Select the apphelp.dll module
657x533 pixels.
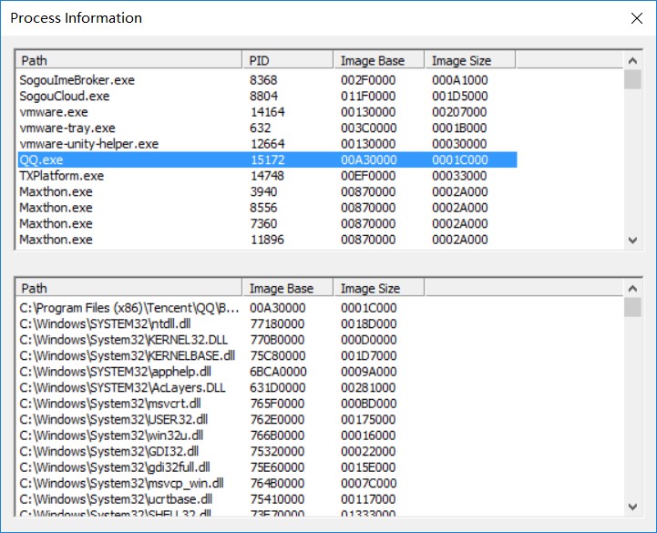pyautogui.click(x=221, y=372)
